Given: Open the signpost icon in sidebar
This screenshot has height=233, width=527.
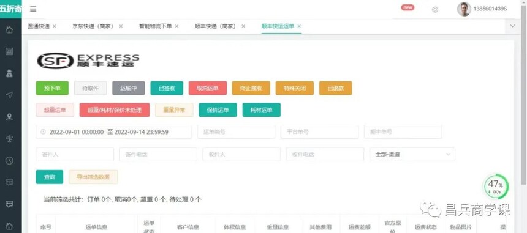Looking at the screenshot, I should click(x=9, y=139).
